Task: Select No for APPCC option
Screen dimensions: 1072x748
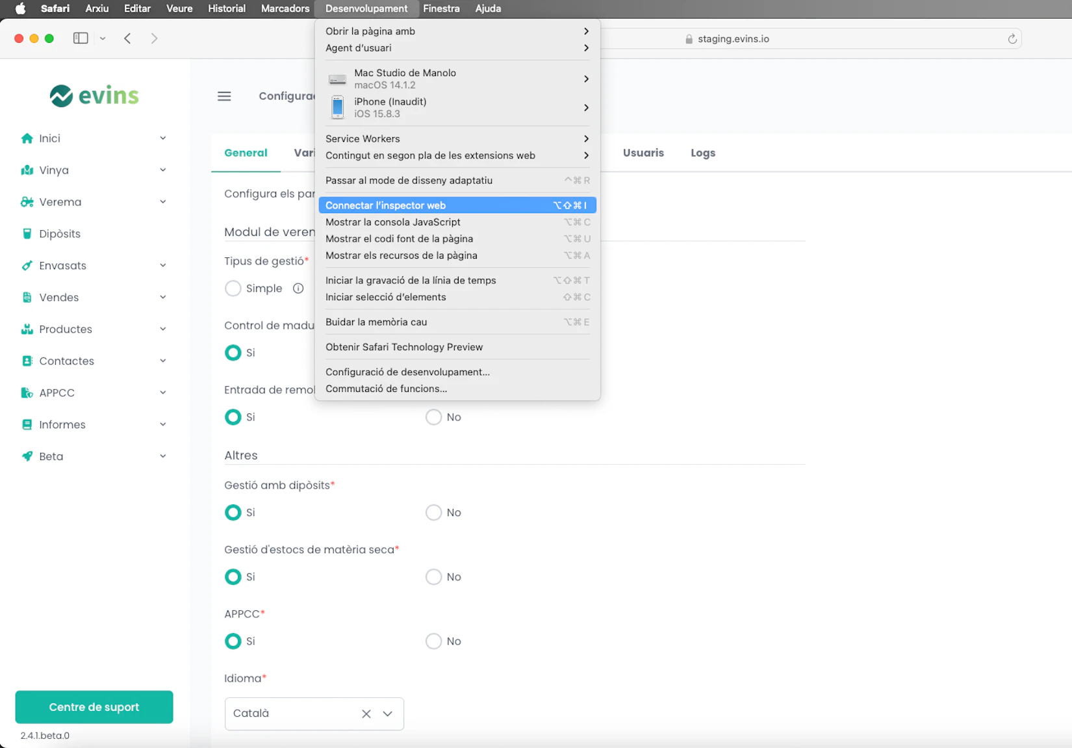Action: (x=433, y=641)
